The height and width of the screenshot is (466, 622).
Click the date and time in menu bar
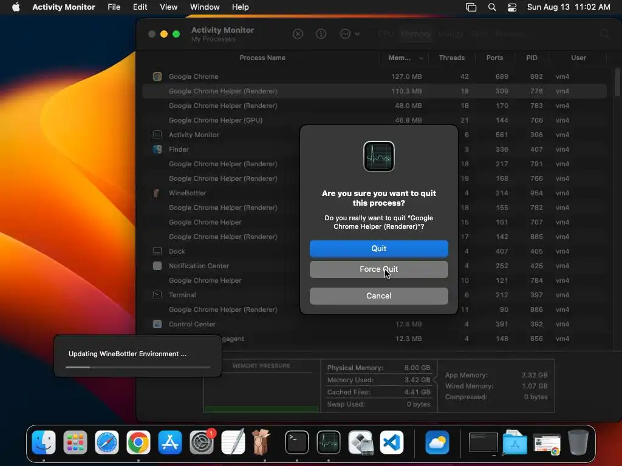(569, 7)
